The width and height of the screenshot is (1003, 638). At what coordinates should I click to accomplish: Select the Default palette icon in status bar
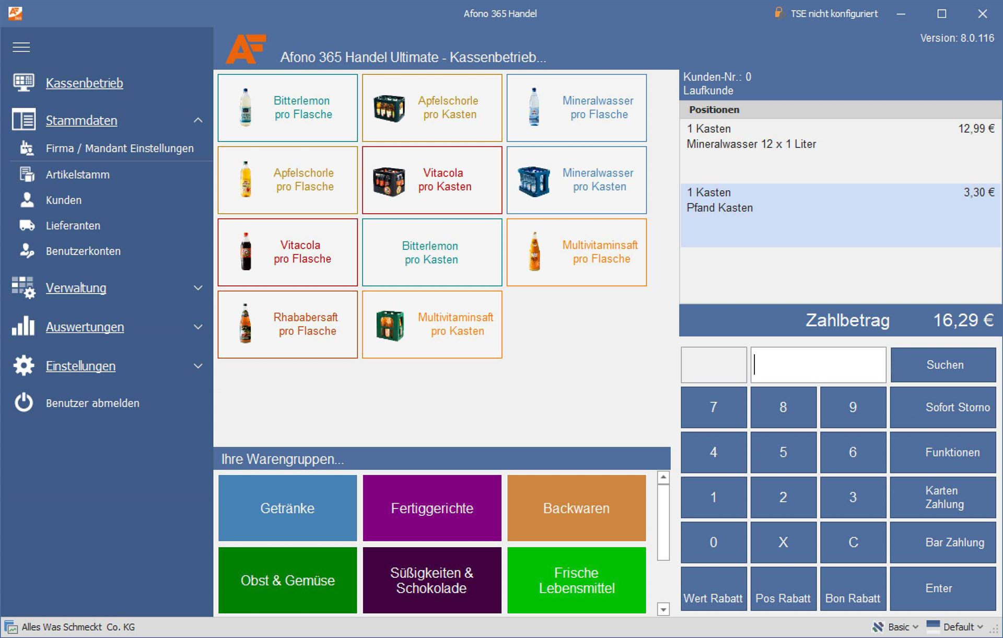pos(933,626)
